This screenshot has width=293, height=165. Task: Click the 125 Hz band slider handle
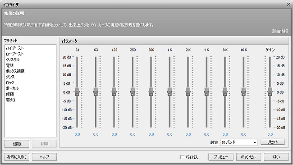114,92
